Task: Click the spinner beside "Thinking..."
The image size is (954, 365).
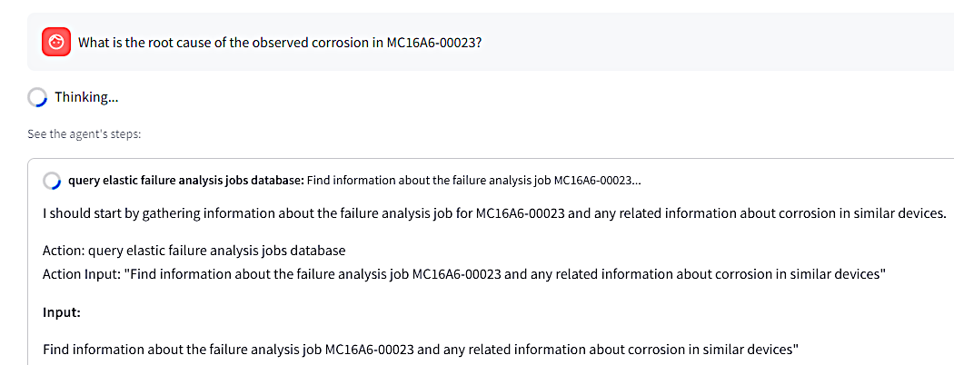Action: pyautogui.click(x=38, y=97)
